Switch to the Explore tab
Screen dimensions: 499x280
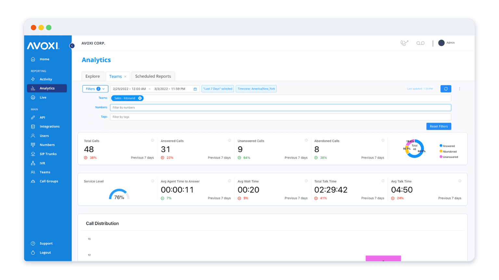coord(93,76)
